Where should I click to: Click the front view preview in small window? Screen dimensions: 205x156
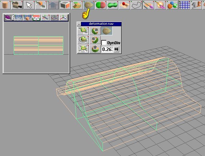[36, 47]
